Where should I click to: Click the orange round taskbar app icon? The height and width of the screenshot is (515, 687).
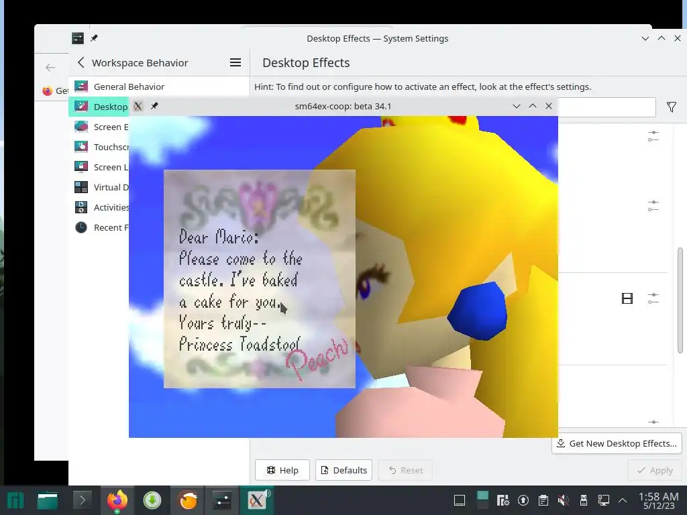(188, 500)
